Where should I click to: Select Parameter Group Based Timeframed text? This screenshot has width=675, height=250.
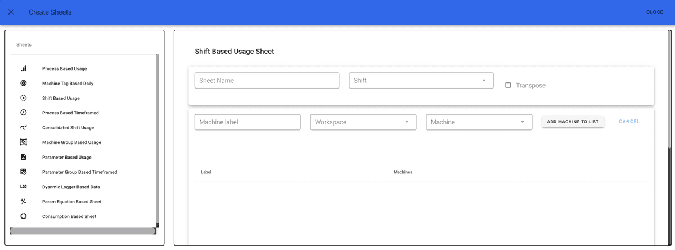[79, 172]
